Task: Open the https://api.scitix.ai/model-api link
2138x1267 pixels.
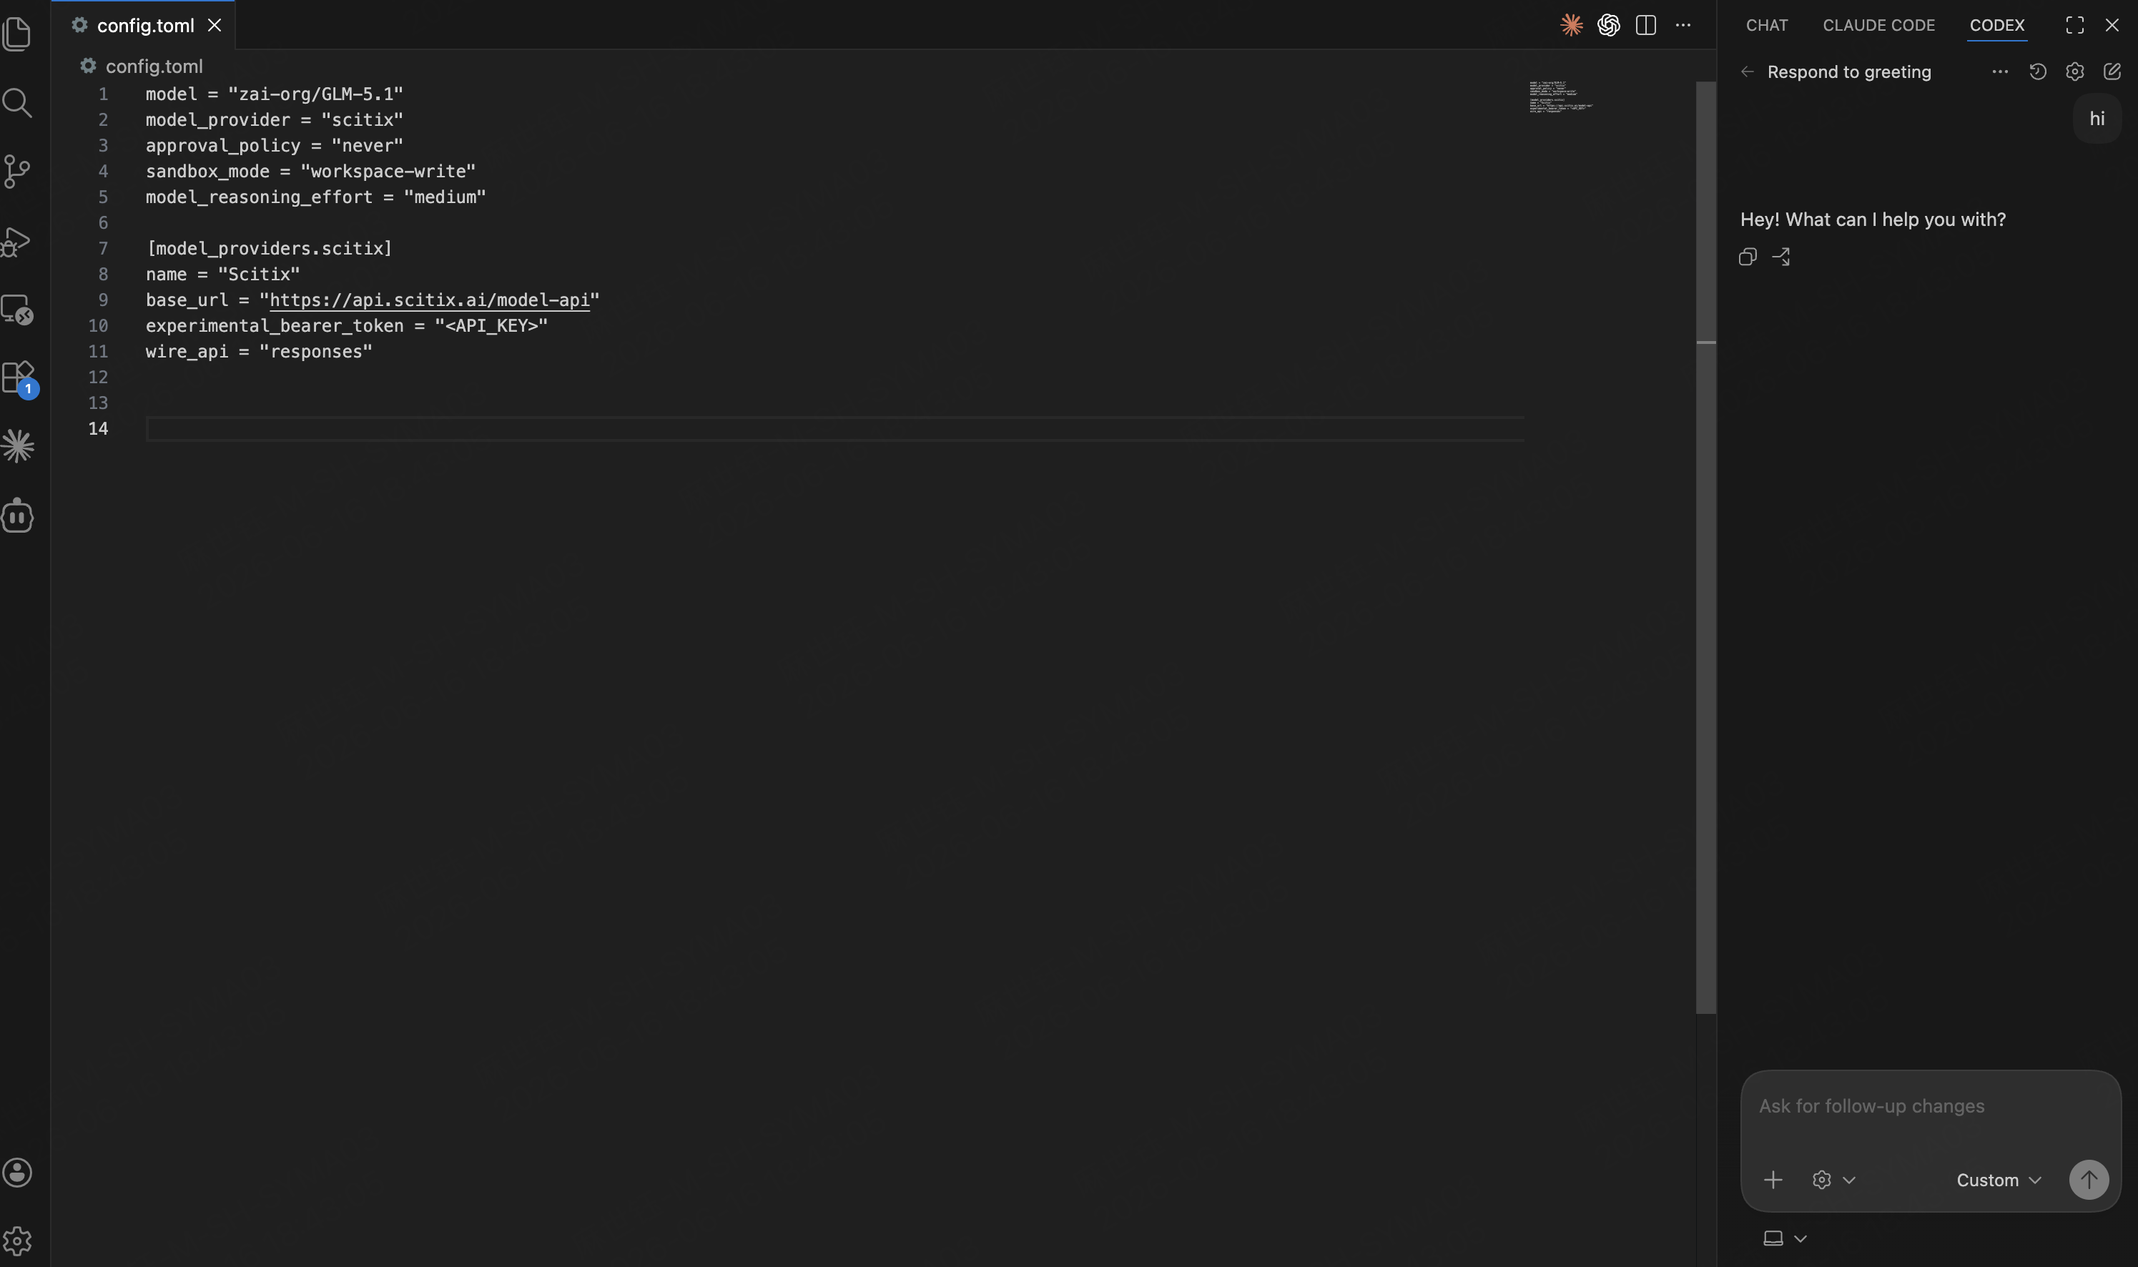Action: point(430,300)
